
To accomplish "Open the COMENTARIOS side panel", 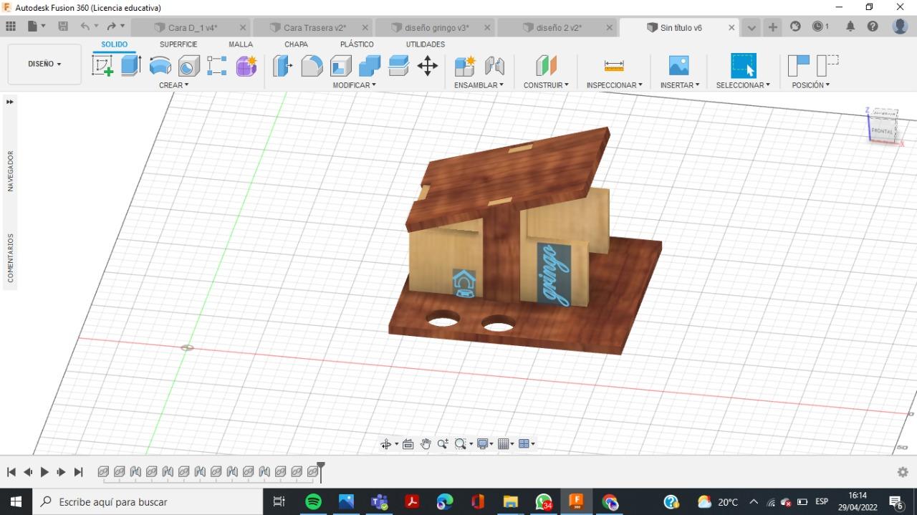I will pos(10,258).
